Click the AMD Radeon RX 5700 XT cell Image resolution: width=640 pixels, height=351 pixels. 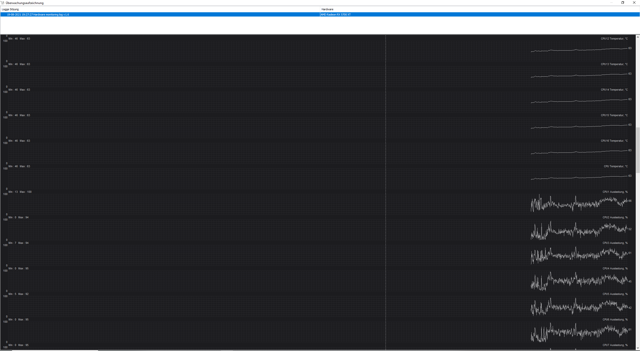(336, 15)
